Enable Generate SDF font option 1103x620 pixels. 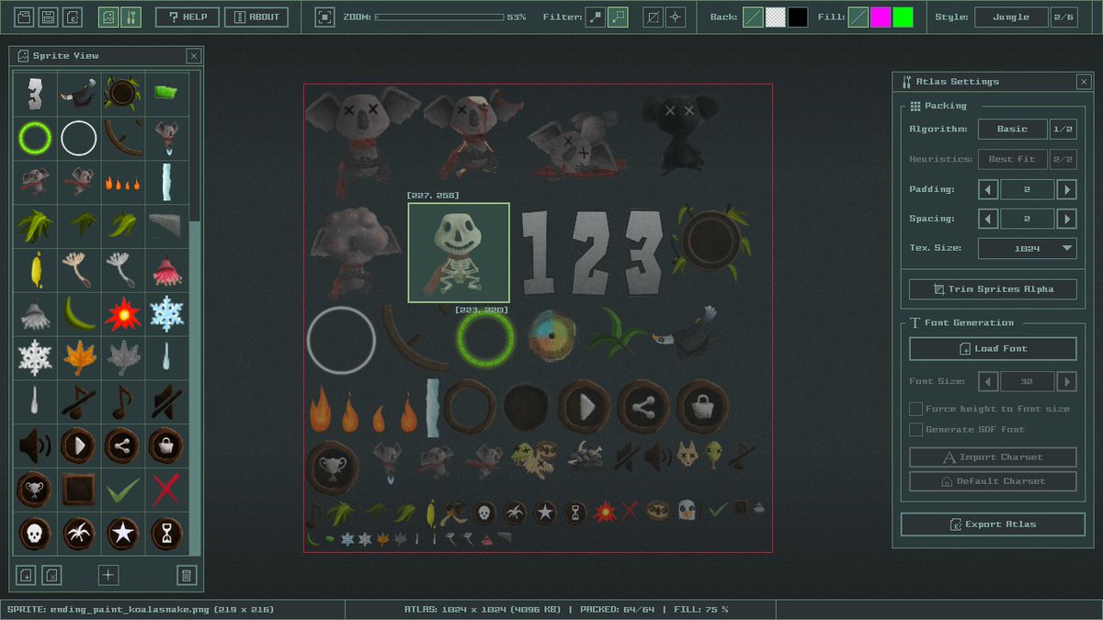[x=916, y=429]
